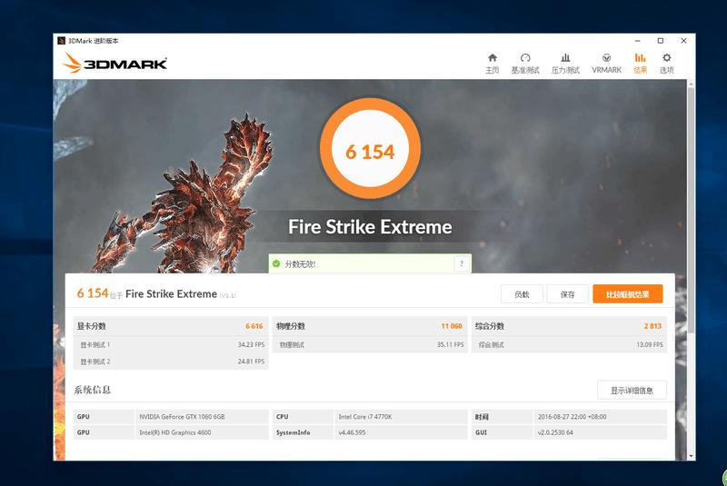
Task: Click the 物理分数 11 060 score
Action: pyautogui.click(x=452, y=326)
